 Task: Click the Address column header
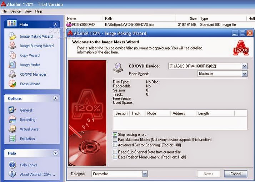coord(183,113)
